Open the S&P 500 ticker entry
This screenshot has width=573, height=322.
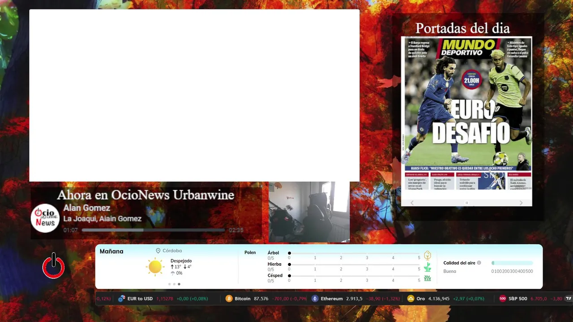tap(531, 298)
